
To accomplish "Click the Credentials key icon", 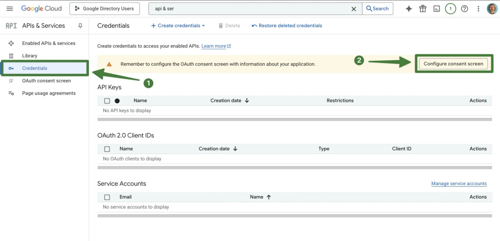I will (x=11, y=68).
